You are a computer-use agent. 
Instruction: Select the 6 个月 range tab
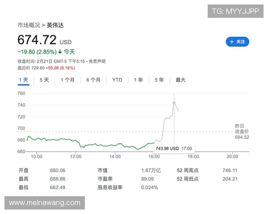point(93,80)
